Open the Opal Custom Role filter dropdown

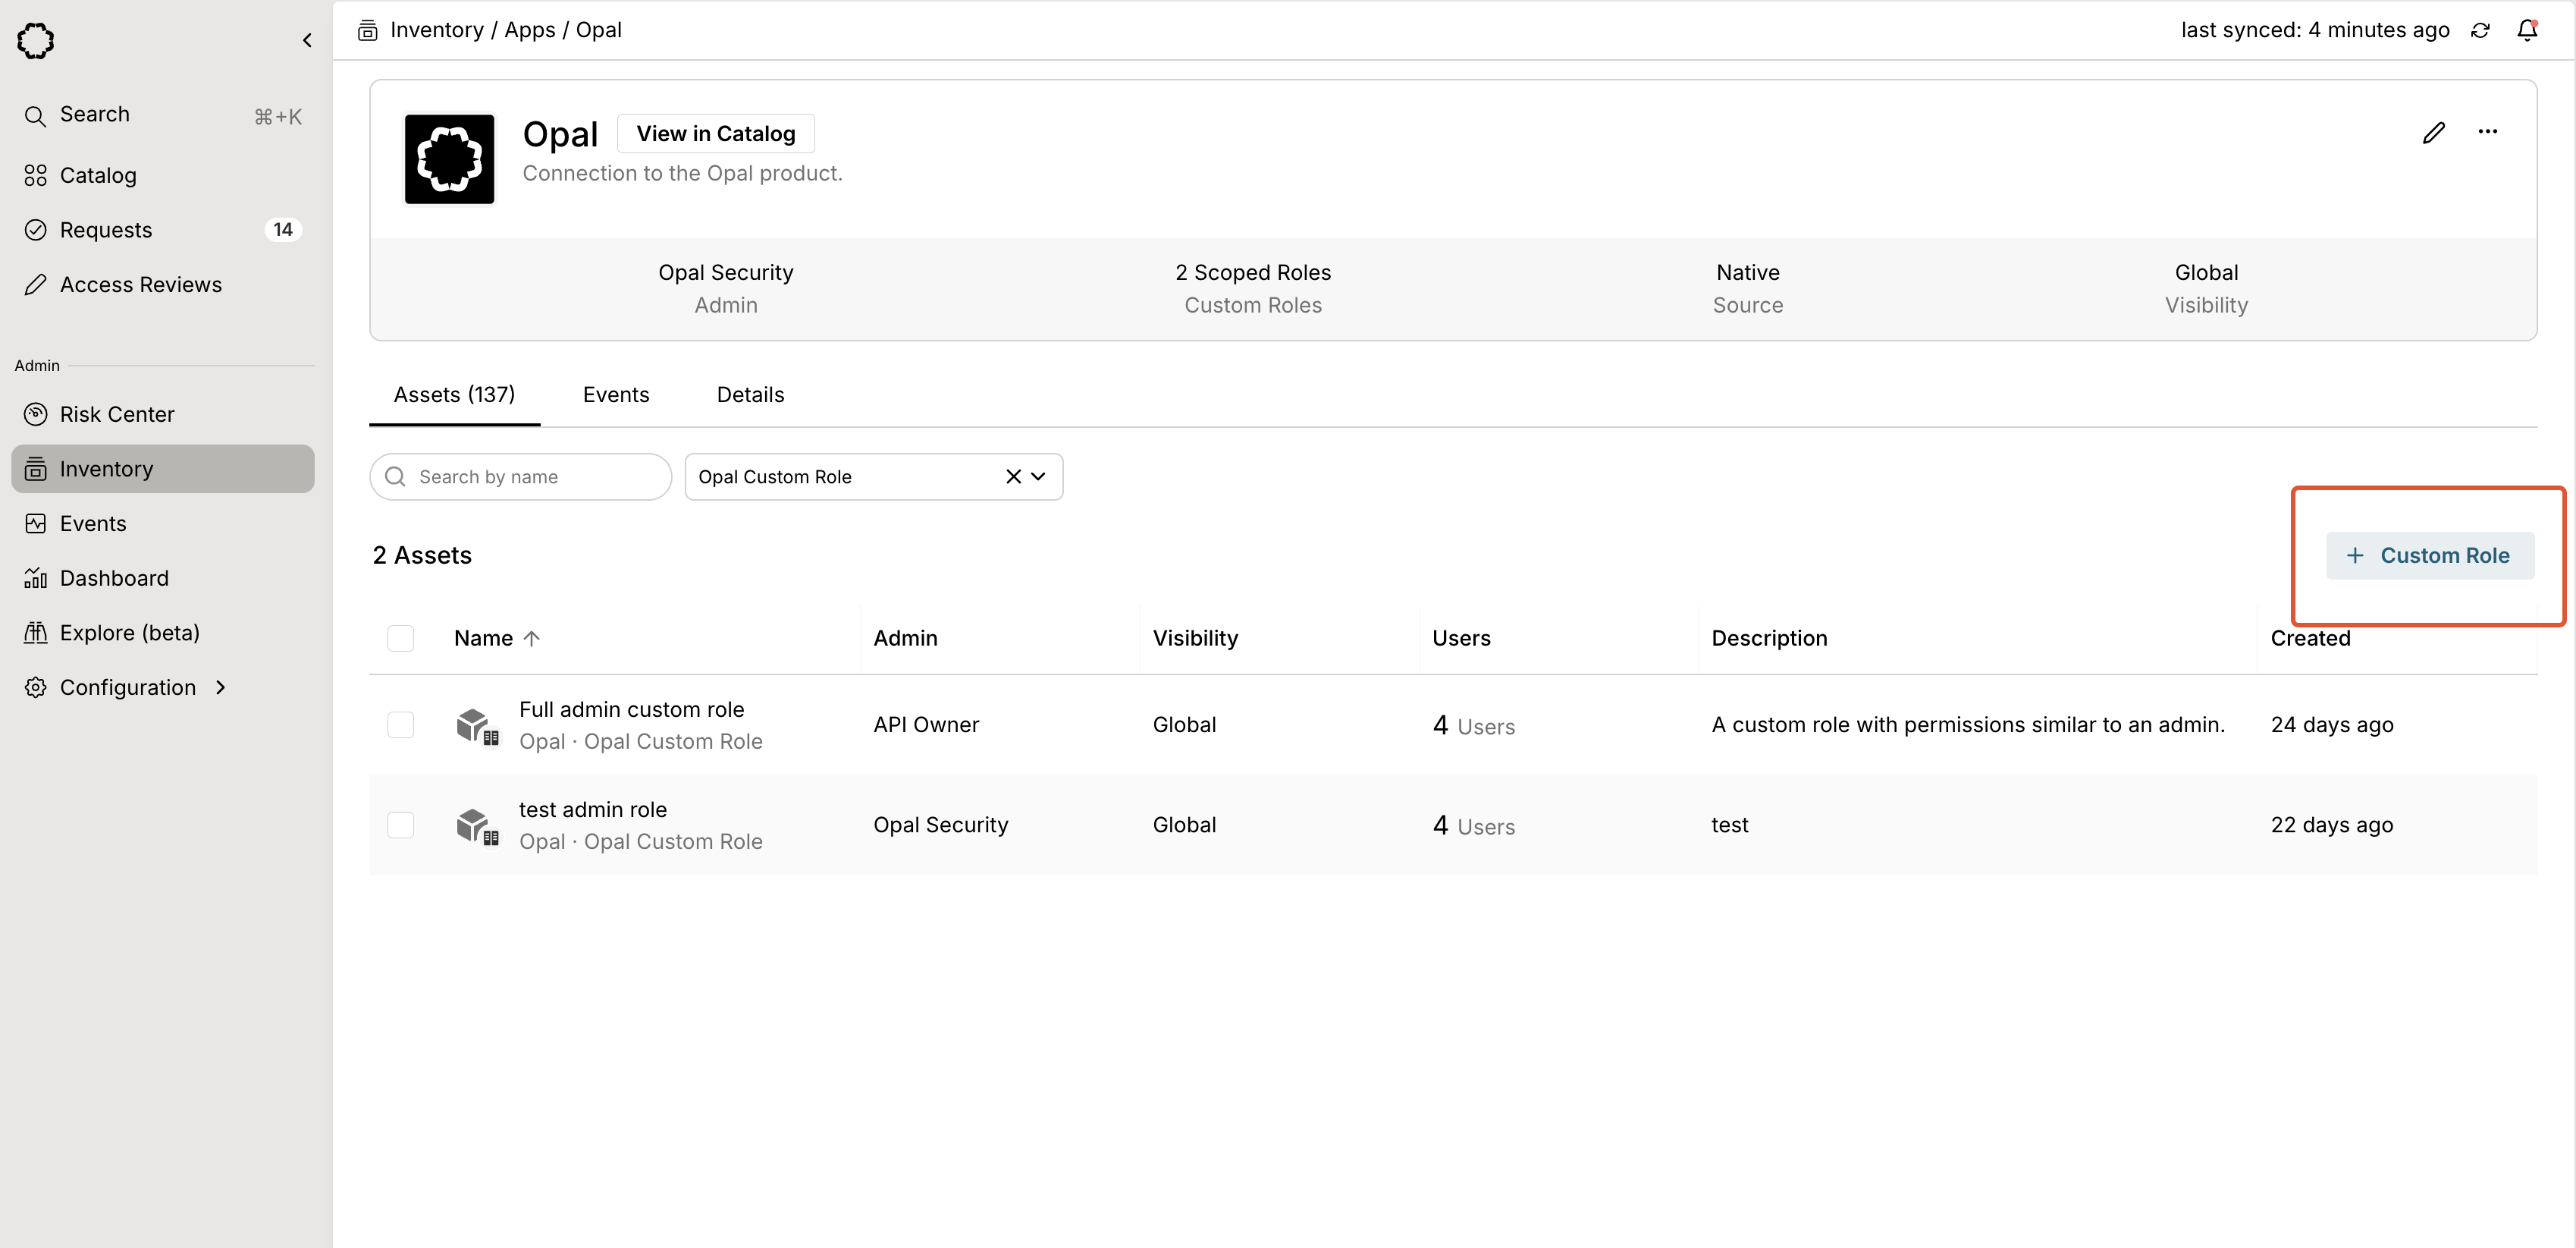point(1038,477)
